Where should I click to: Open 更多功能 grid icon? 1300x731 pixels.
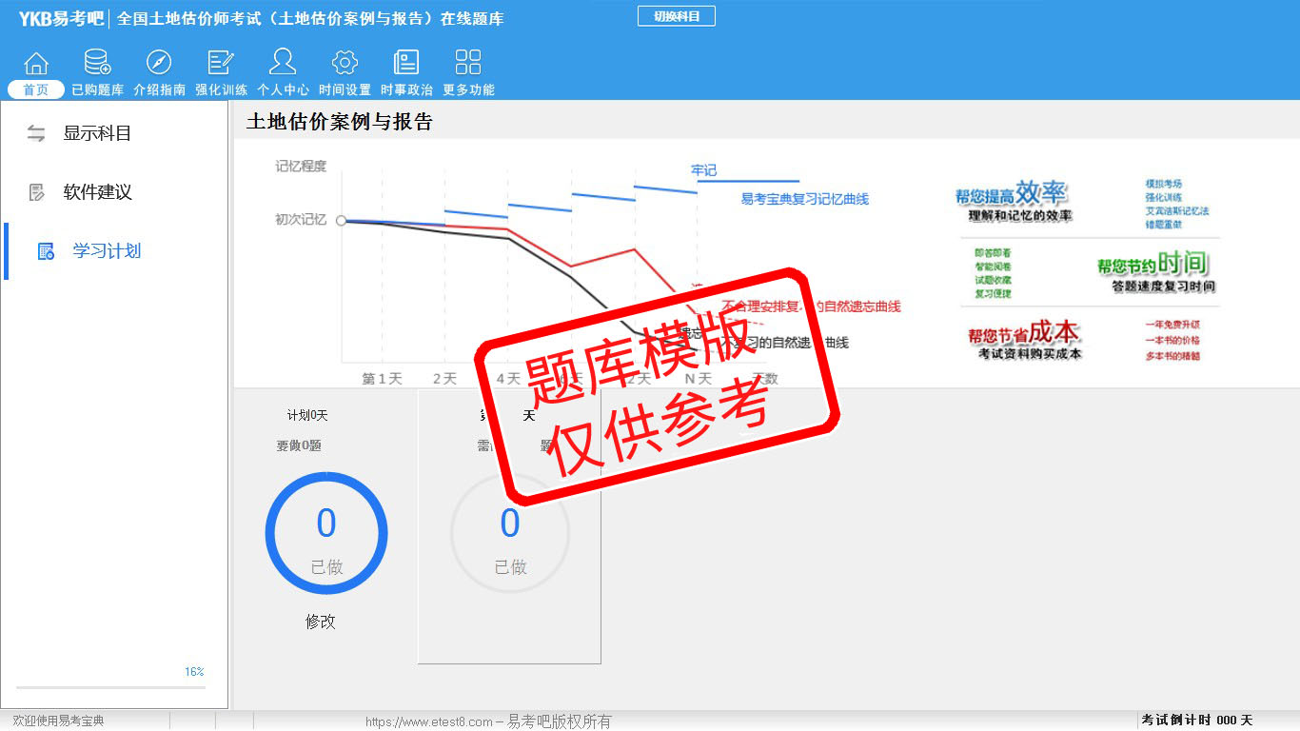pyautogui.click(x=468, y=64)
